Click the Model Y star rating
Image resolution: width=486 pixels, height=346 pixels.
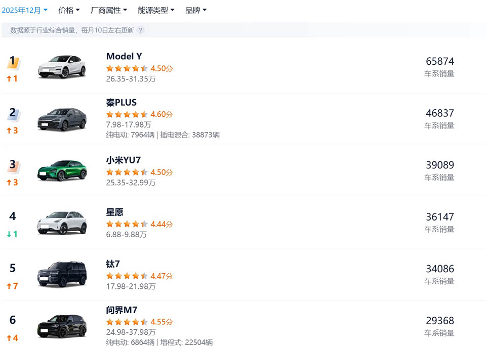point(127,68)
